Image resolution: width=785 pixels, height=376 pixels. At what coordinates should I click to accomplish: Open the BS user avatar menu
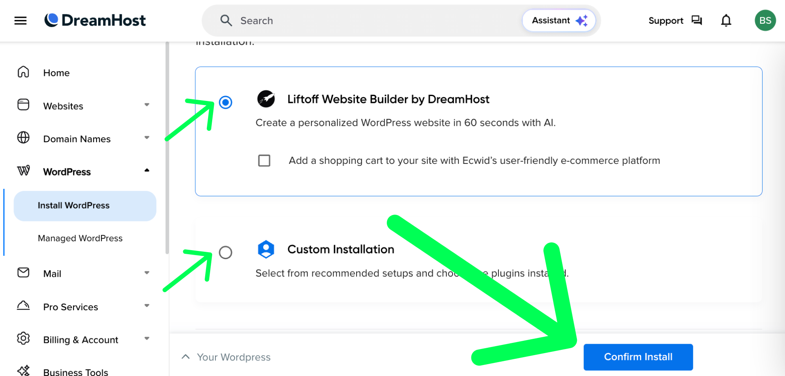(765, 20)
